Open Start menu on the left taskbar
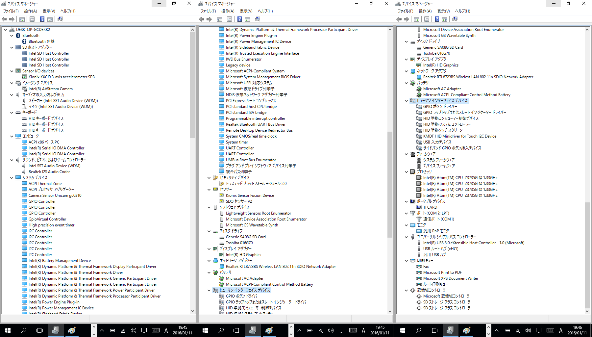Image resolution: width=592 pixels, height=337 pixels. tap(8, 330)
